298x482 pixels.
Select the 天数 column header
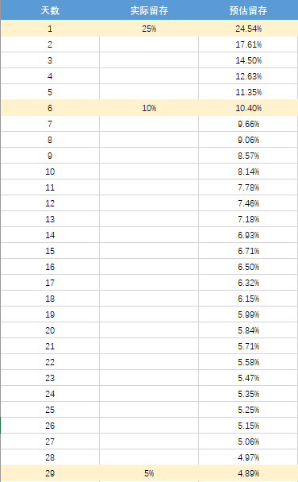(x=50, y=10)
